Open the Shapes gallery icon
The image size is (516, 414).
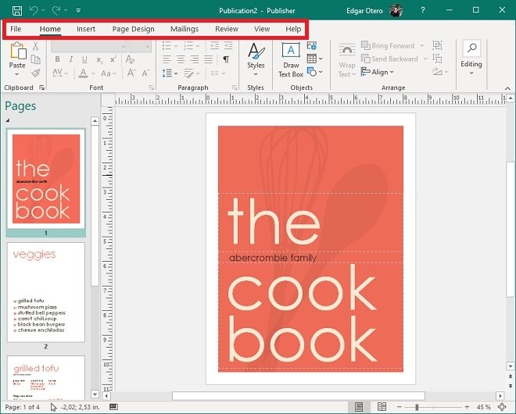click(314, 72)
